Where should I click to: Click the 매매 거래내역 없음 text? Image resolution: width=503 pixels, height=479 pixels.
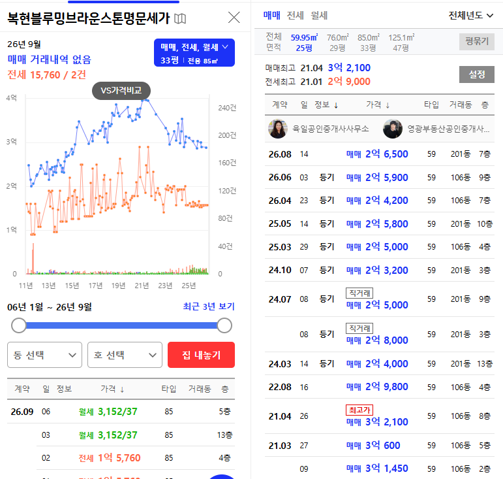(x=50, y=59)
